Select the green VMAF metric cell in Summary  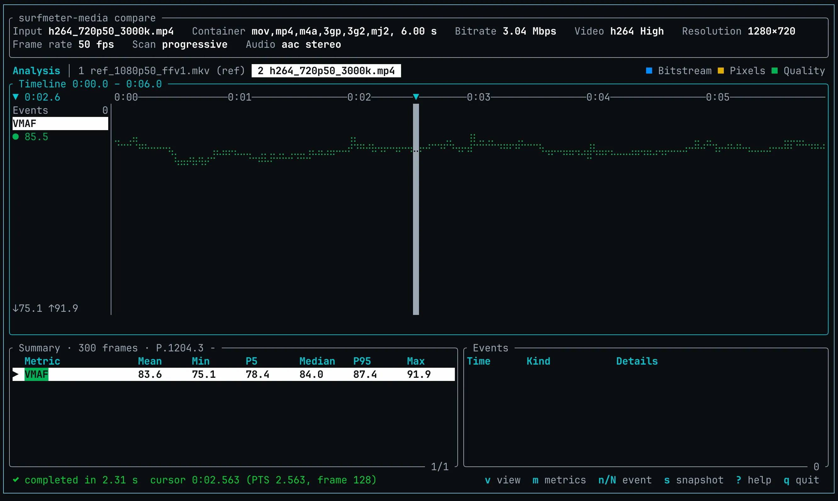[36, 374]
